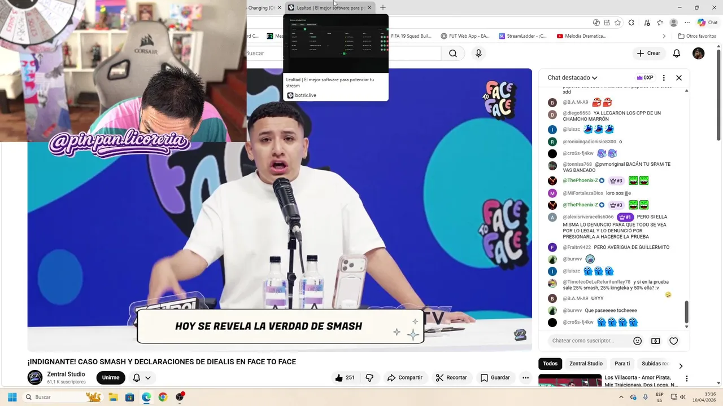Viewport: 723px width, 406px height.
Task: Select the Todos filter chip
Action: (550, 364)
